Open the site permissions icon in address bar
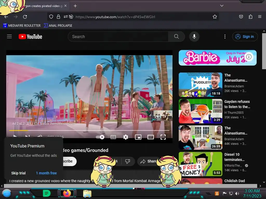 coord(65,17)
